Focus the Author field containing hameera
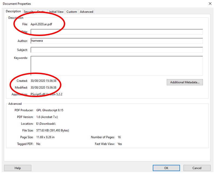 click(x=117, y=41)
